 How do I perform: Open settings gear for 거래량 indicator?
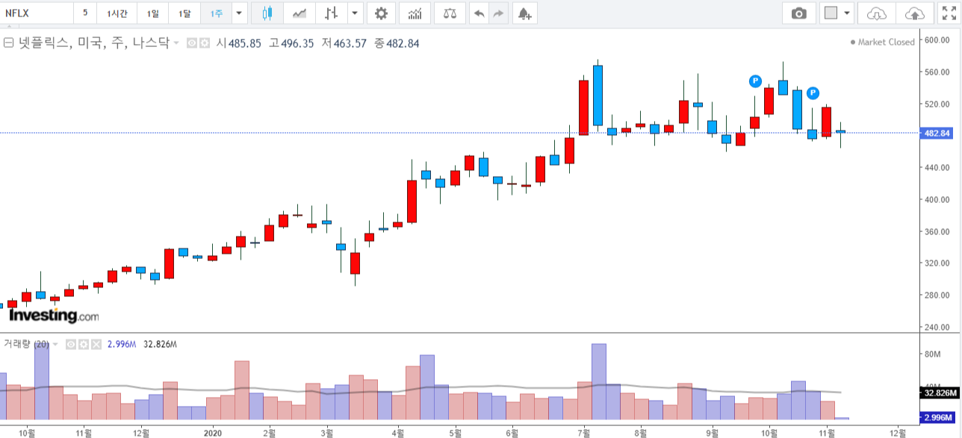pos(82,344)
